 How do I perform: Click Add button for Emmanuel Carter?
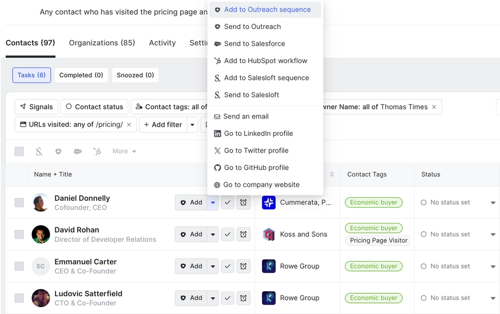coord(191,266)
